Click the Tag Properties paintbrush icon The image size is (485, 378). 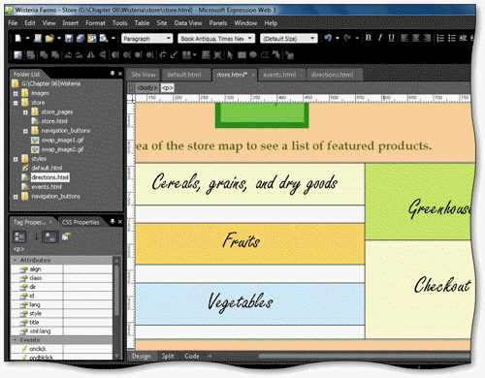pyautogui.click(x=66, y=236)
